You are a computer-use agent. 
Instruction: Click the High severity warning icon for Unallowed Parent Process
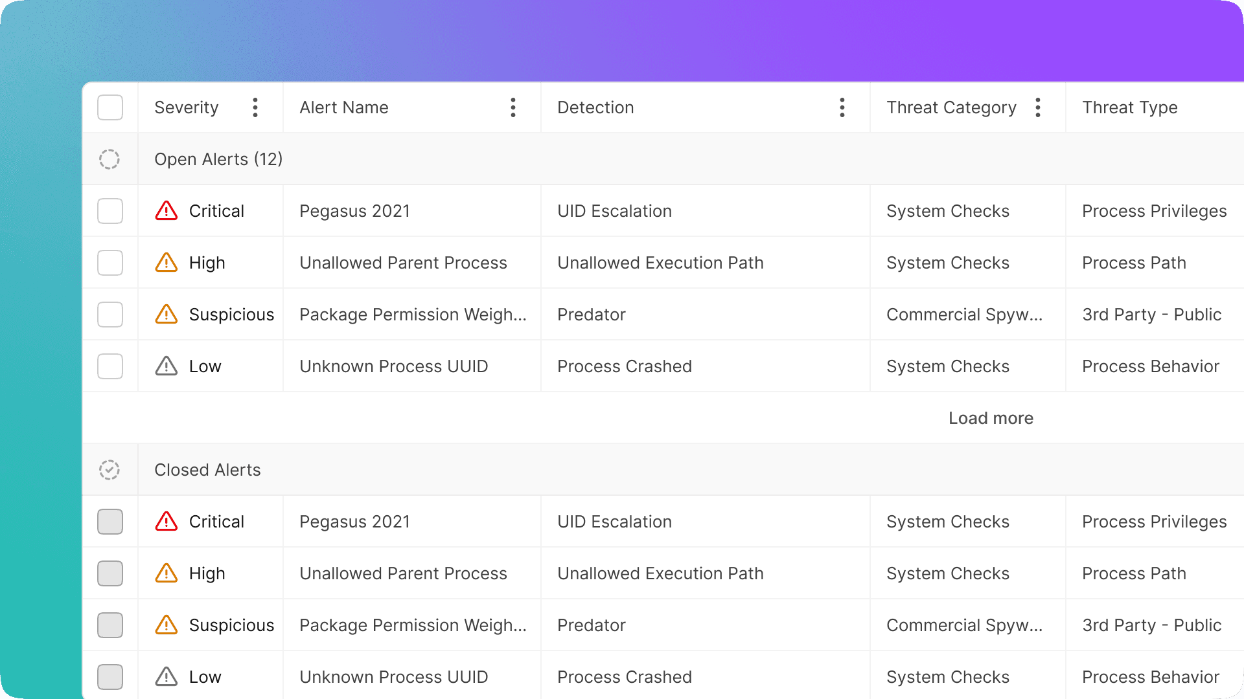coord(166,262)
